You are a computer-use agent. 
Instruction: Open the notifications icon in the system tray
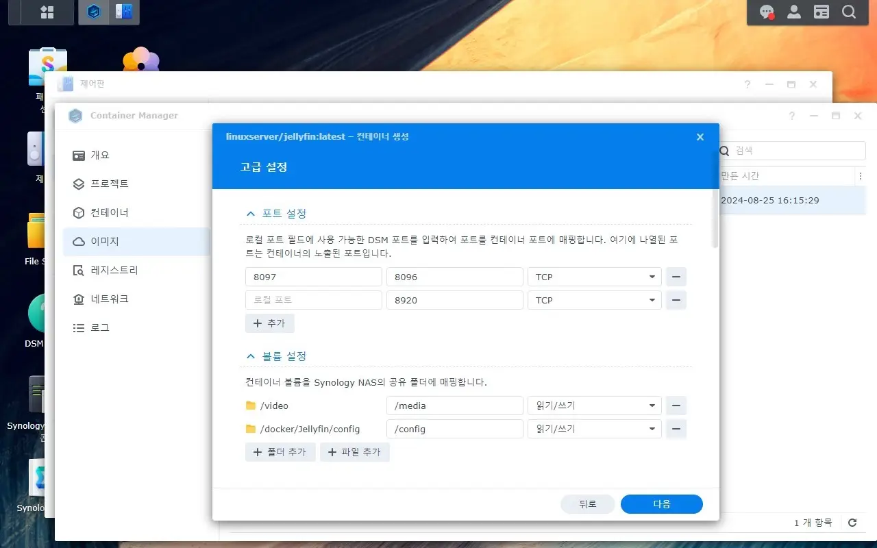point(766,12)
